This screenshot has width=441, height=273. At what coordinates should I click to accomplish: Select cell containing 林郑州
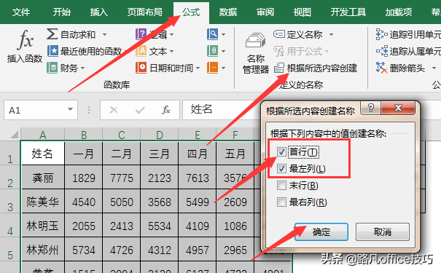[x=43, y=250]
